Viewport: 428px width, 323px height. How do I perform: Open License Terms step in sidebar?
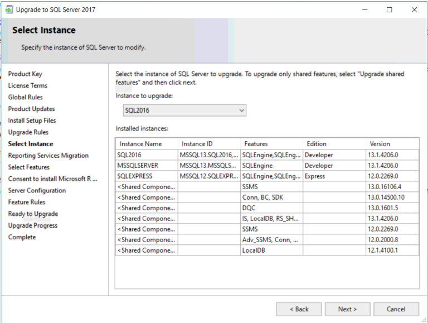(27, 86)
